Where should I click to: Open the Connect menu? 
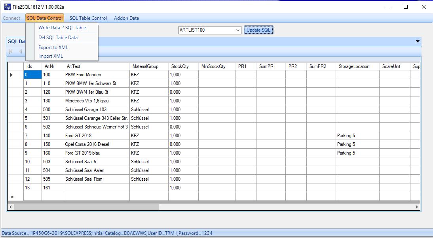[11, 18]
